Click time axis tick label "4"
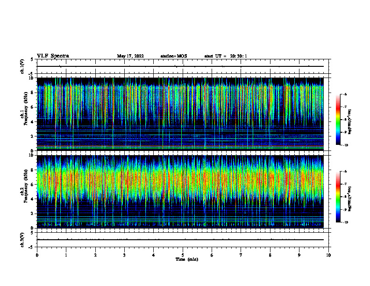The height and width of the screenshot is (286, 370). [153, 255]
